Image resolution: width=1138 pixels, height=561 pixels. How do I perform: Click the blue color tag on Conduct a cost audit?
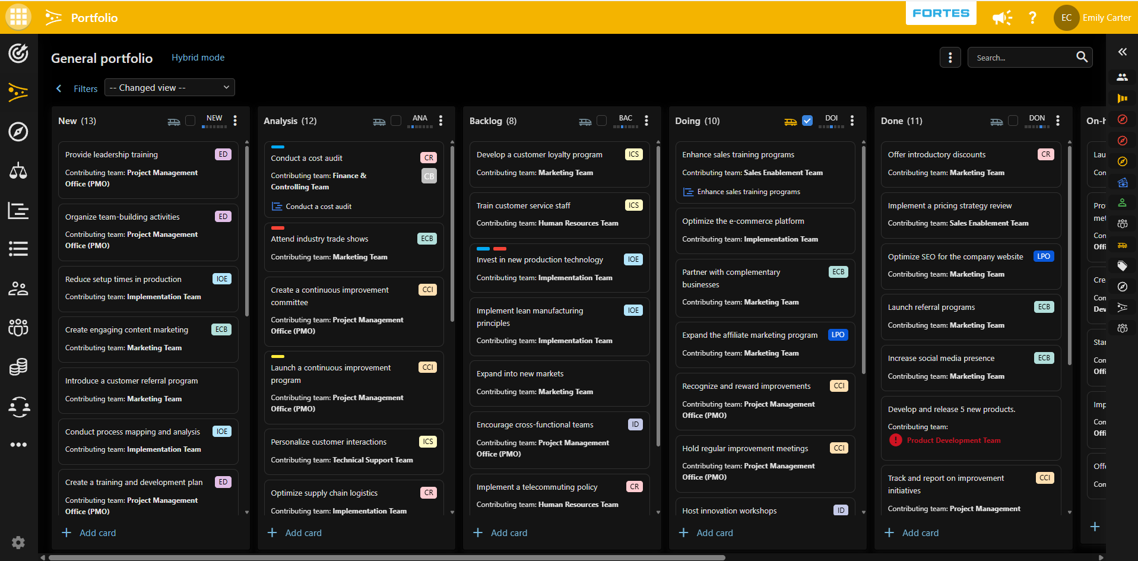pyautogui.click(x=278, y=147)
